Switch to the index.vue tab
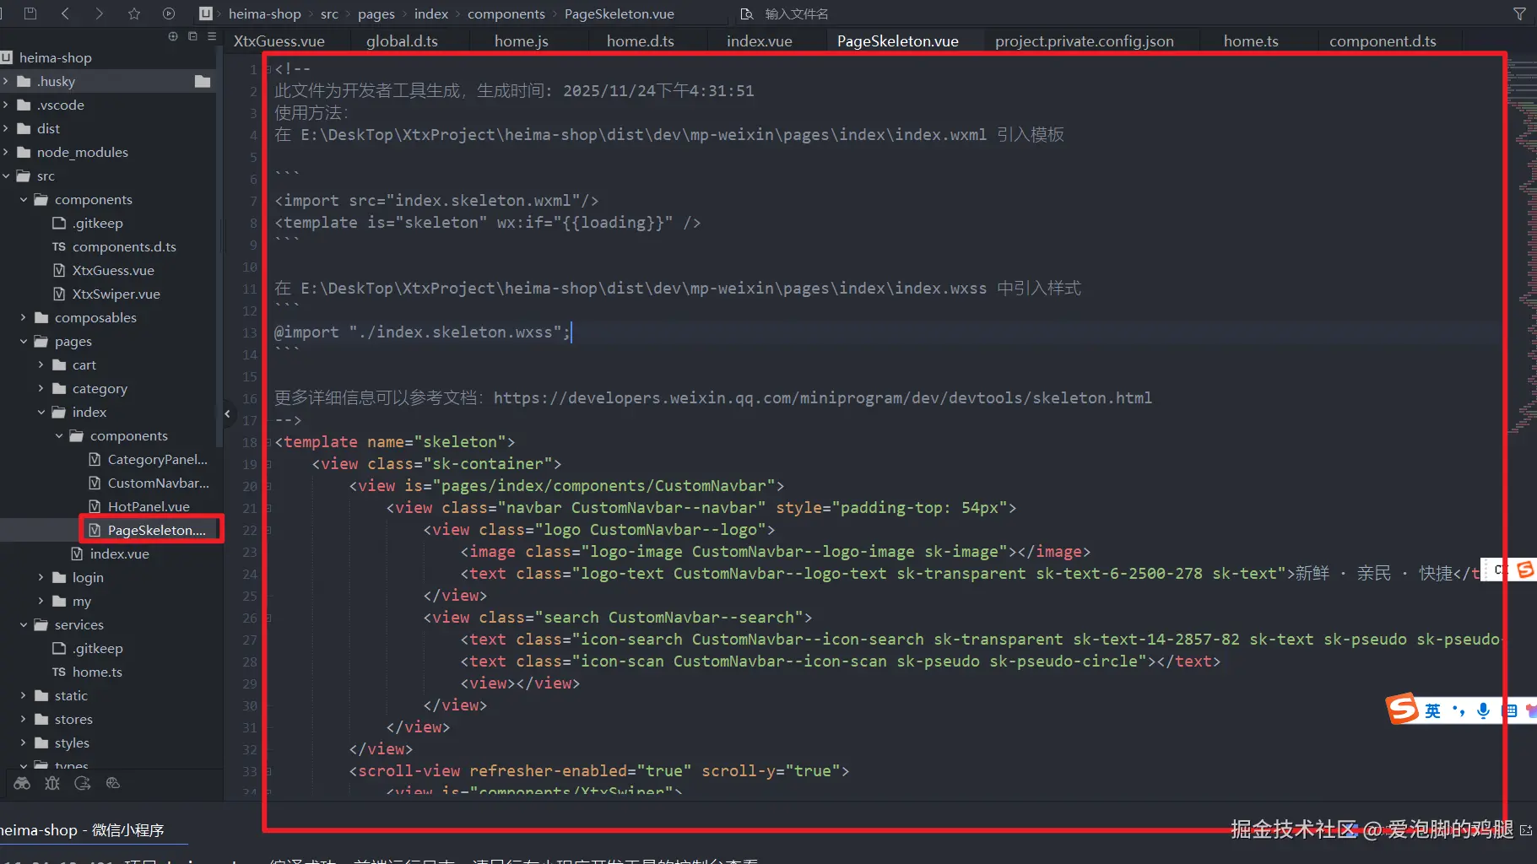 point(759,40)
